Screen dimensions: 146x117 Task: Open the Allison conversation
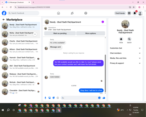(x=20, y=51)
